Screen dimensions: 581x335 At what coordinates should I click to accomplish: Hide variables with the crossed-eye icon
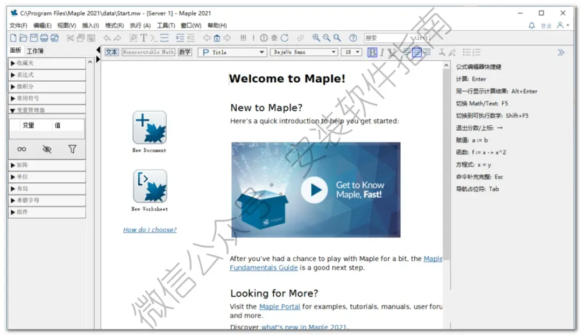pos(47,149)
